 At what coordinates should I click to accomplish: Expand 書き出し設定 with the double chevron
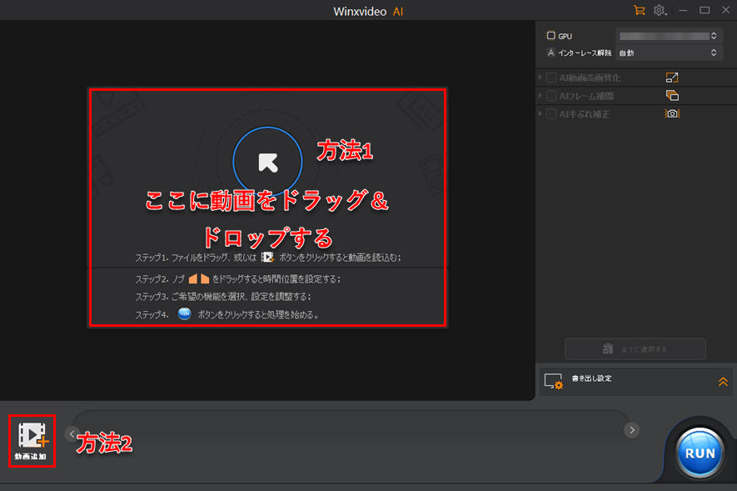tap(723, 382)
